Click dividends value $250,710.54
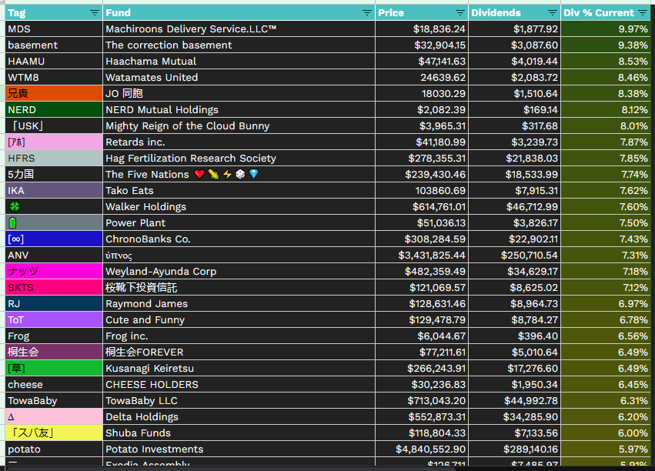Viewport: 655px width, 471px height. coord(515,256)
